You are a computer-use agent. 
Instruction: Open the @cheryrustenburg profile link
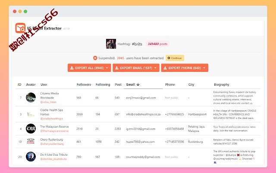[x=52, y=144]
